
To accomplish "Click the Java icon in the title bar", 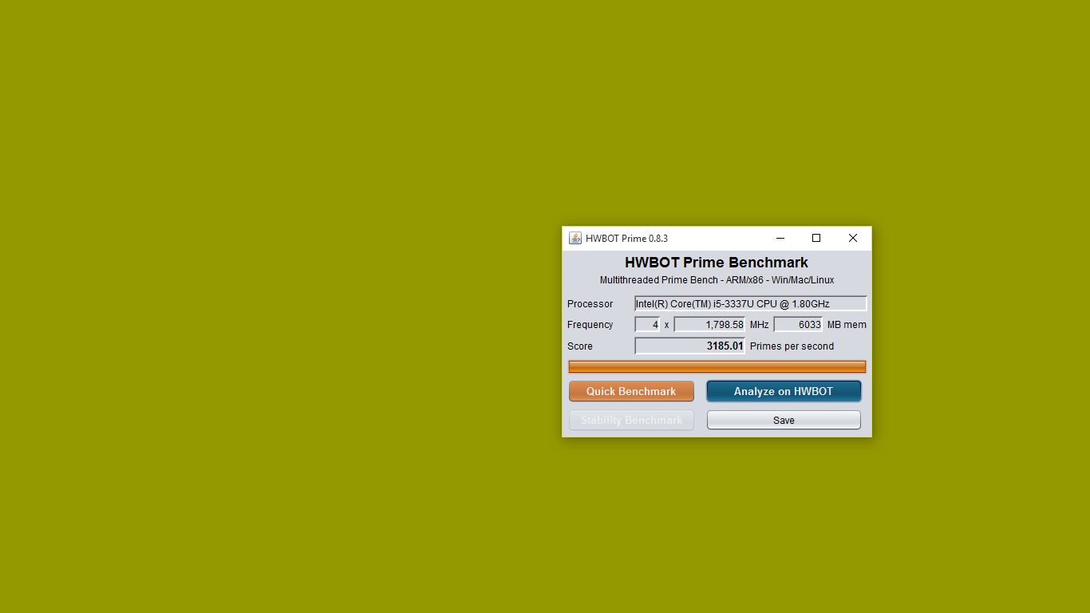I will coord(575,238).
